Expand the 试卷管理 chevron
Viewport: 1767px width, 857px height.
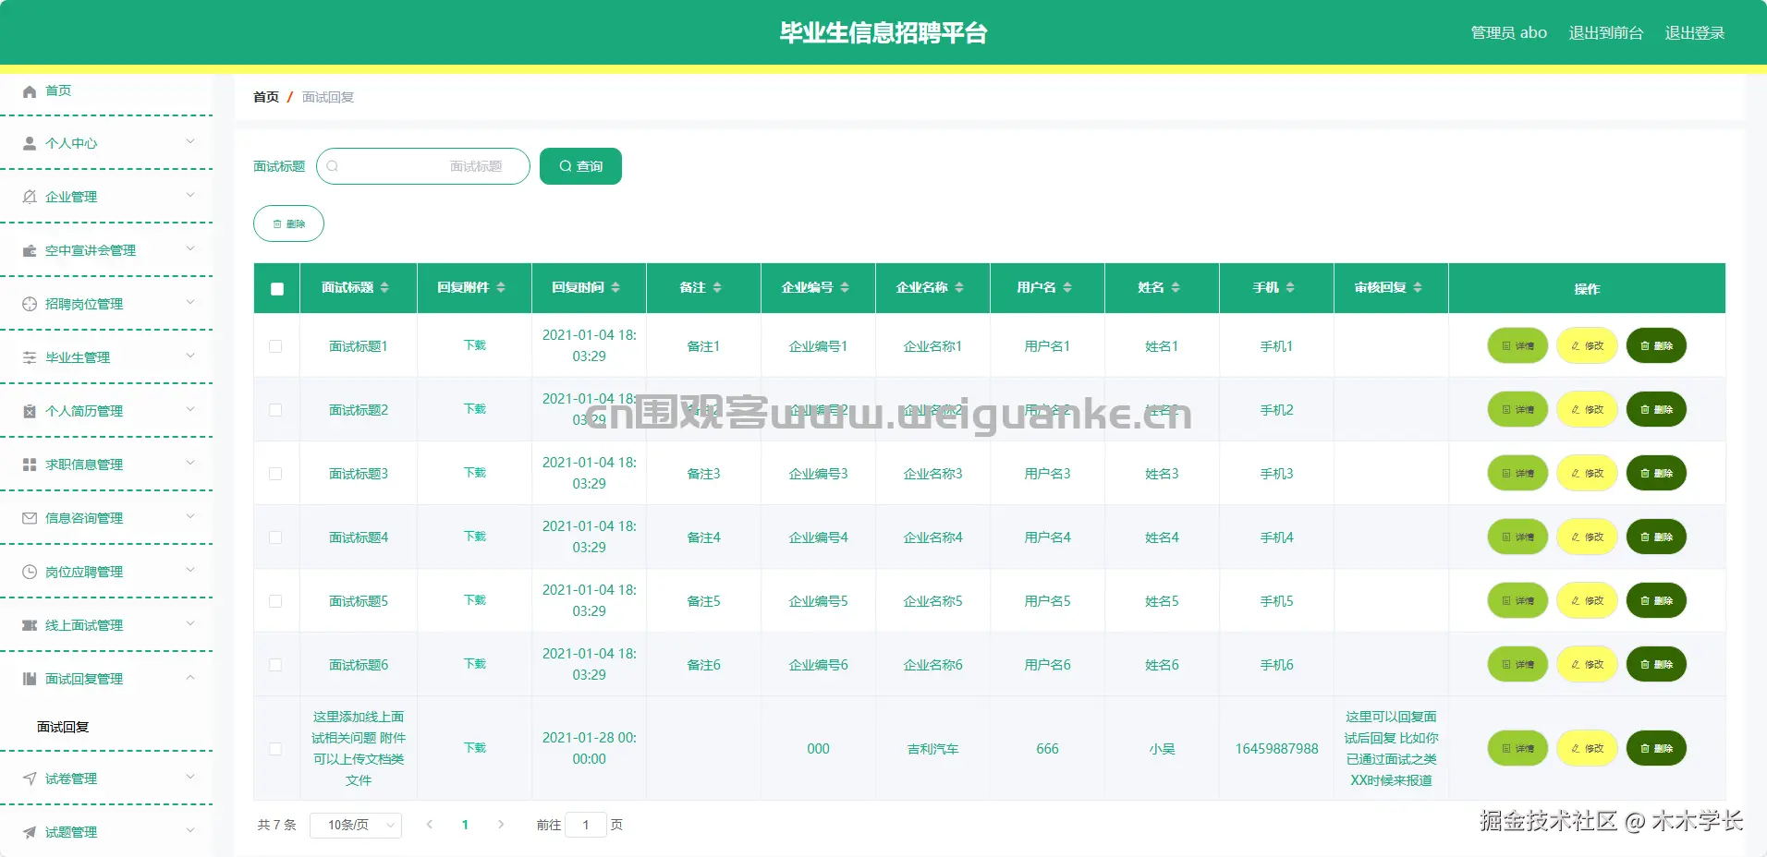pyautogui.click(x=190, y=777)
